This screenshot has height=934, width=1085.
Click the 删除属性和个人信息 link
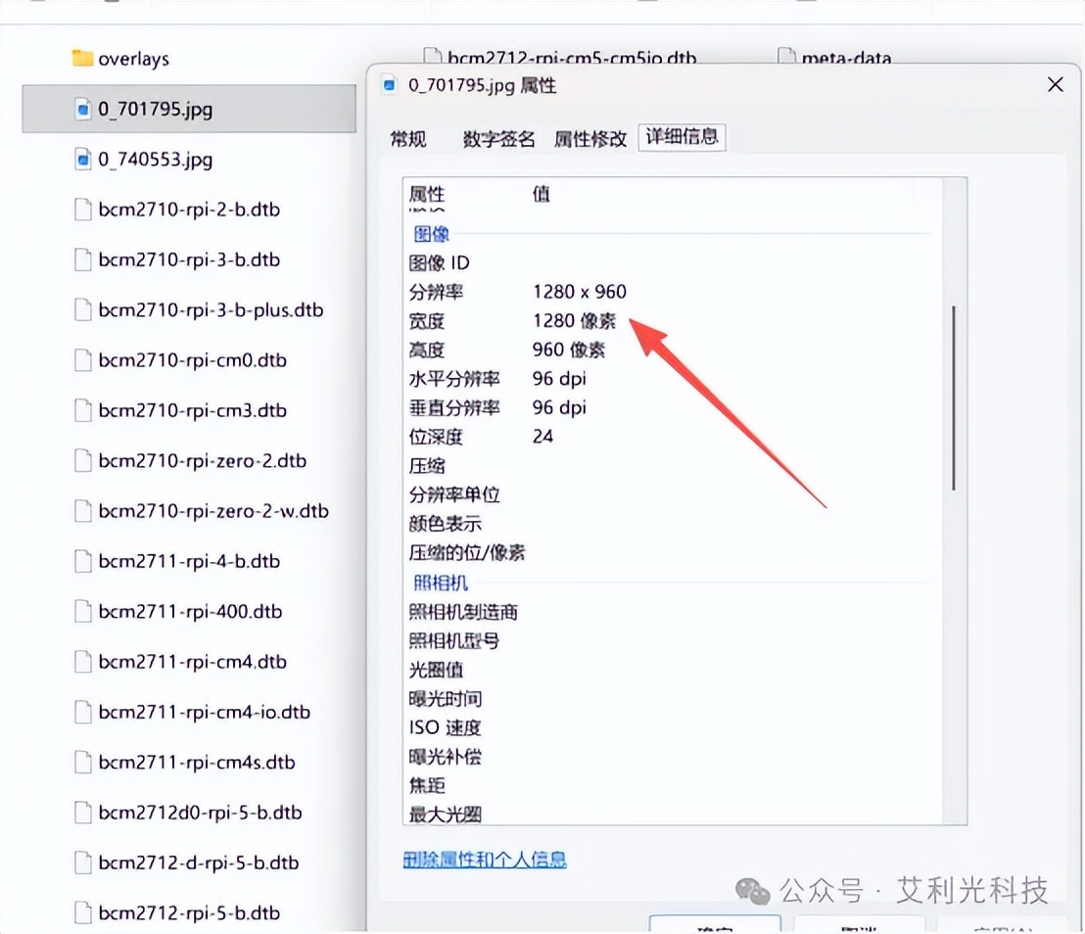tap(485, 860)
